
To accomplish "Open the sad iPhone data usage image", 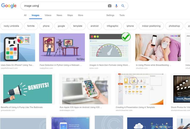I will 18,47.
